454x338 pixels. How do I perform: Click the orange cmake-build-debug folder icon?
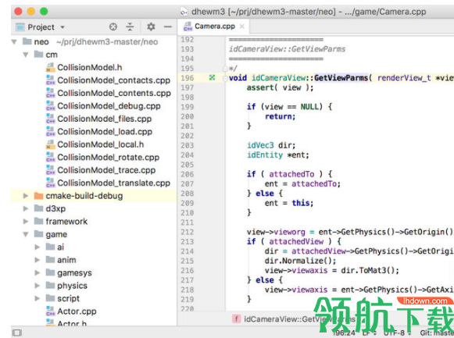(38, 196)
